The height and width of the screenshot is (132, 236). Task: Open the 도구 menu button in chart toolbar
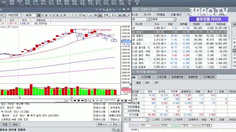point(114,15)
